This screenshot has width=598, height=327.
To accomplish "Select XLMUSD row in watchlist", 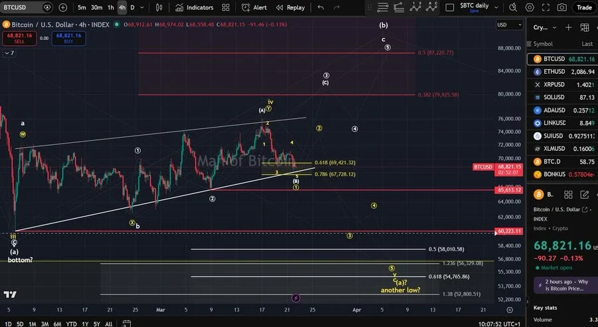I will coord(563,148).
